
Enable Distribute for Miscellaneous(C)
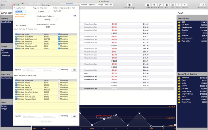16,46
